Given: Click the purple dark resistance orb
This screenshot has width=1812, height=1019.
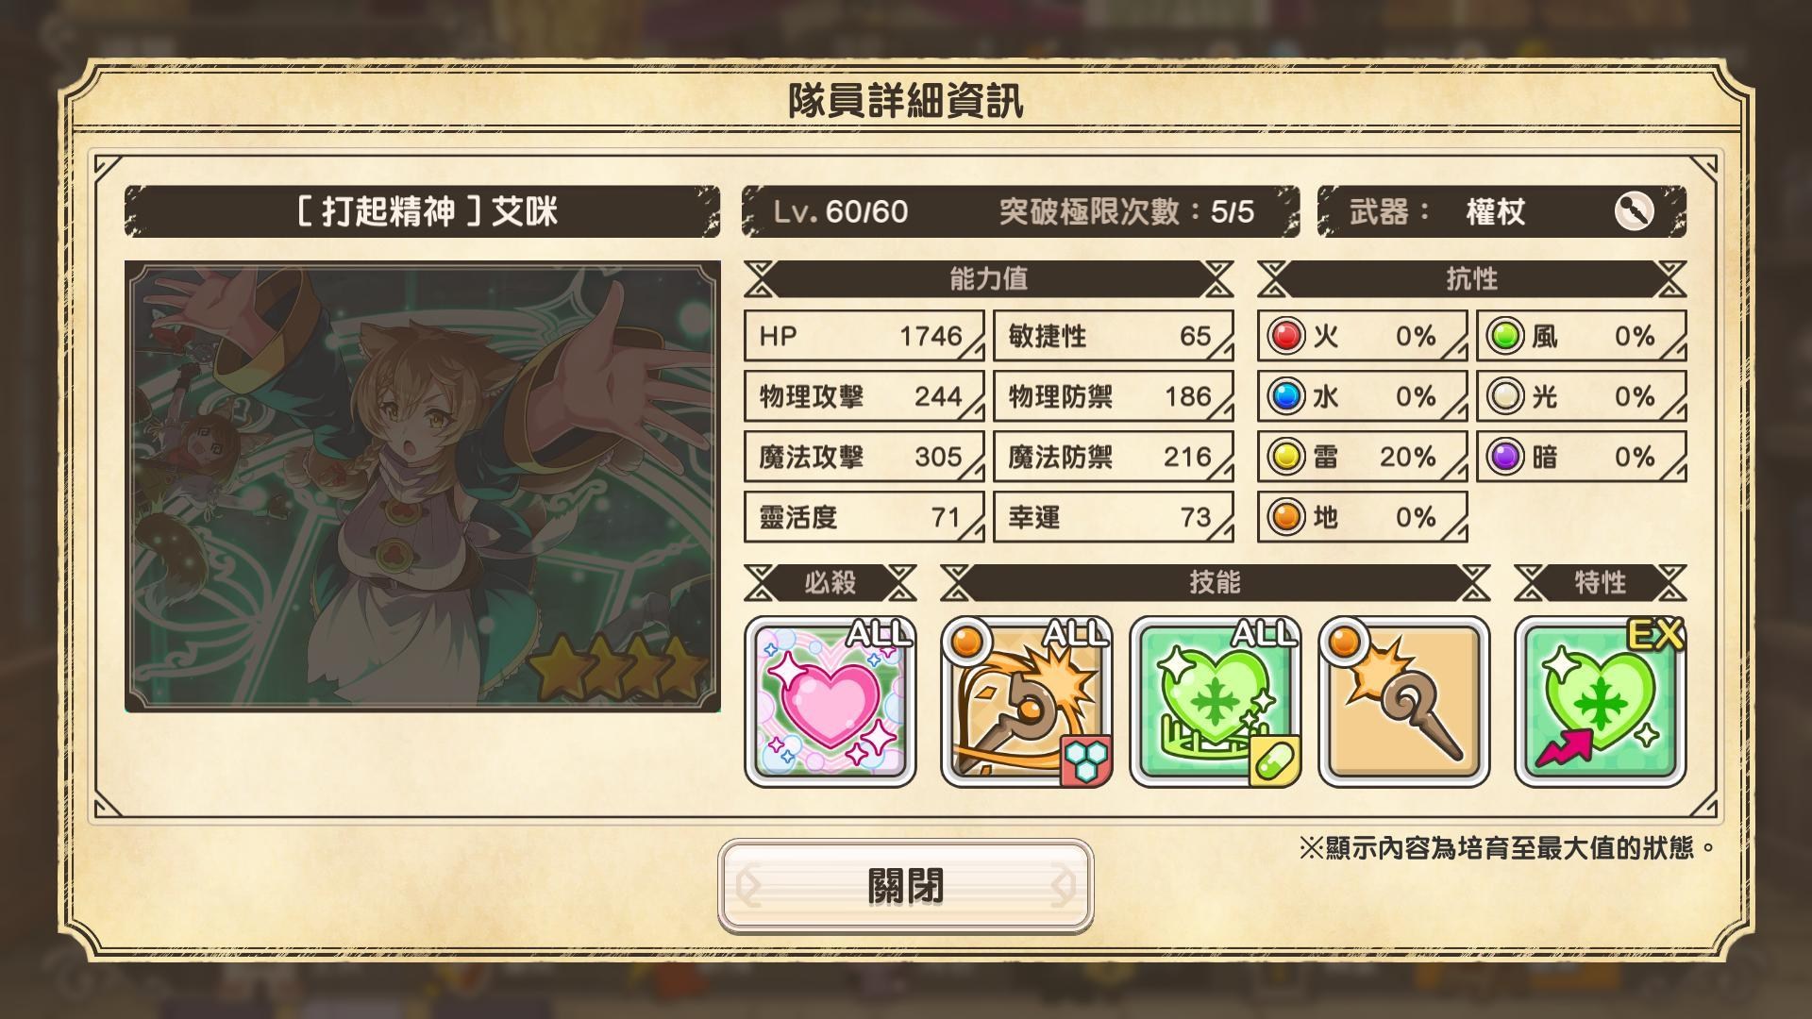Looking at the screenshot, I should (x=1505, y=457).
